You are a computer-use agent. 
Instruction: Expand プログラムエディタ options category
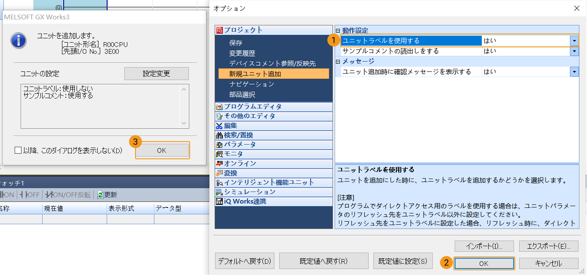[274, 107]
